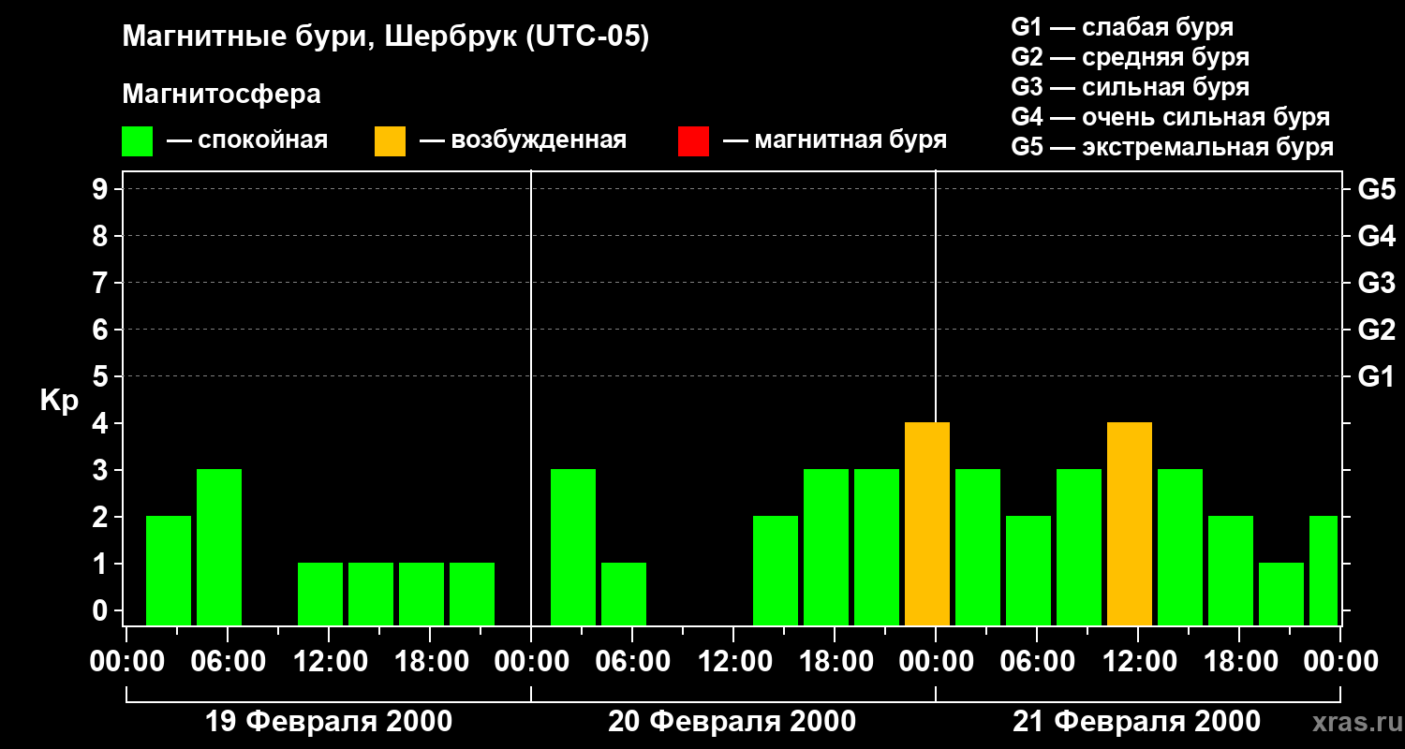
Task: Click the 'G3' label on the right axis
Action: coord(1376,283)
